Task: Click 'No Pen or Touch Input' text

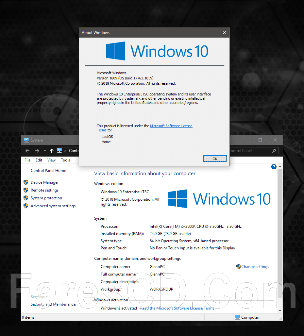Action: pos(192,248)
